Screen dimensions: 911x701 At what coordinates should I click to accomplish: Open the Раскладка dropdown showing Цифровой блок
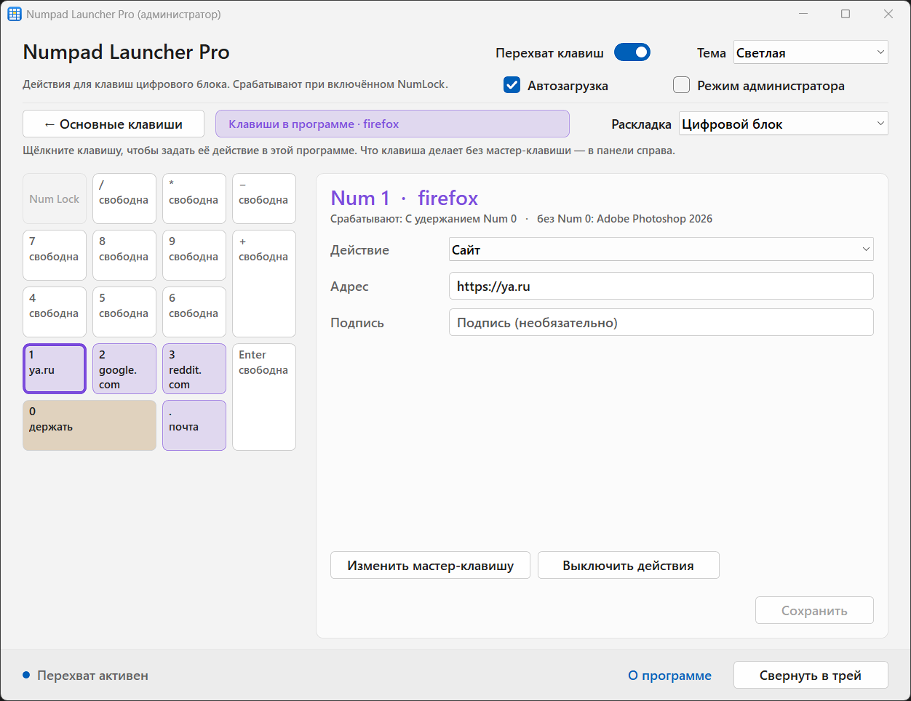(x=784, y=124)
